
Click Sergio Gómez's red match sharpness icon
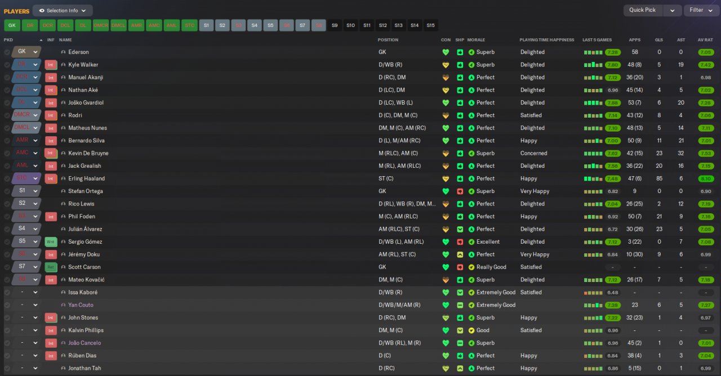pos(460,242)
